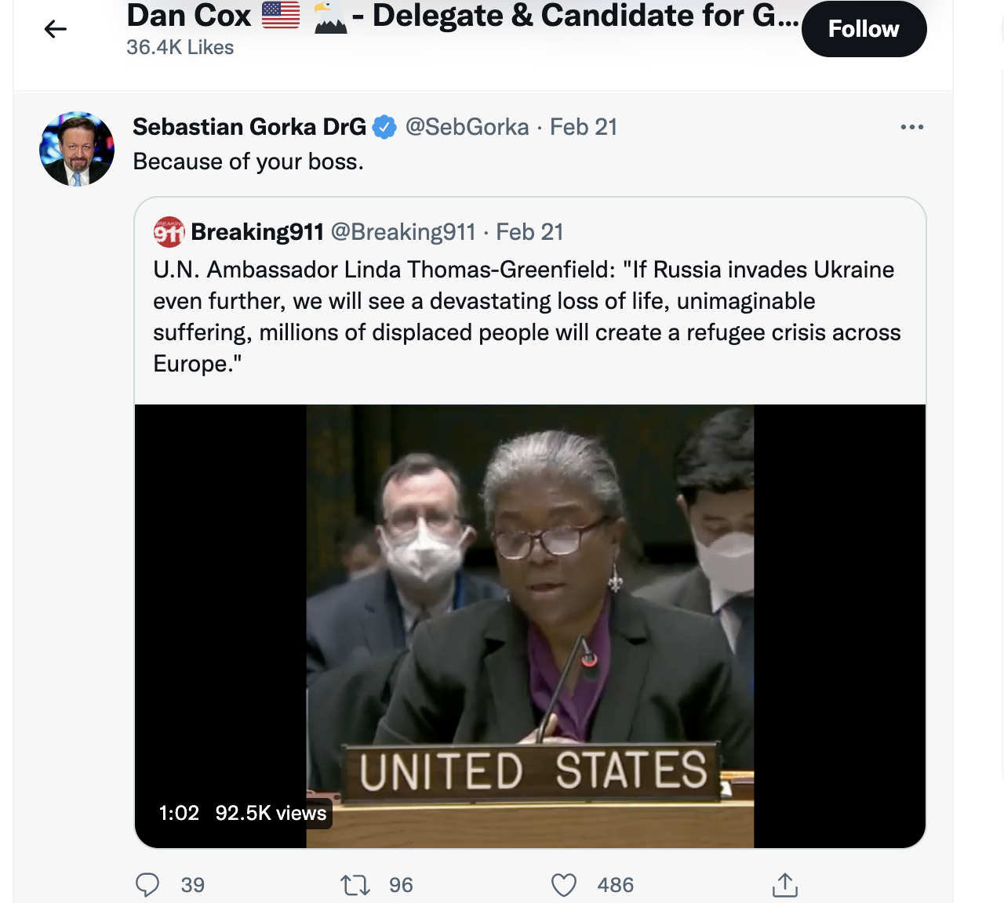Click the @Breaking911 handle

[x=403, y=232]
